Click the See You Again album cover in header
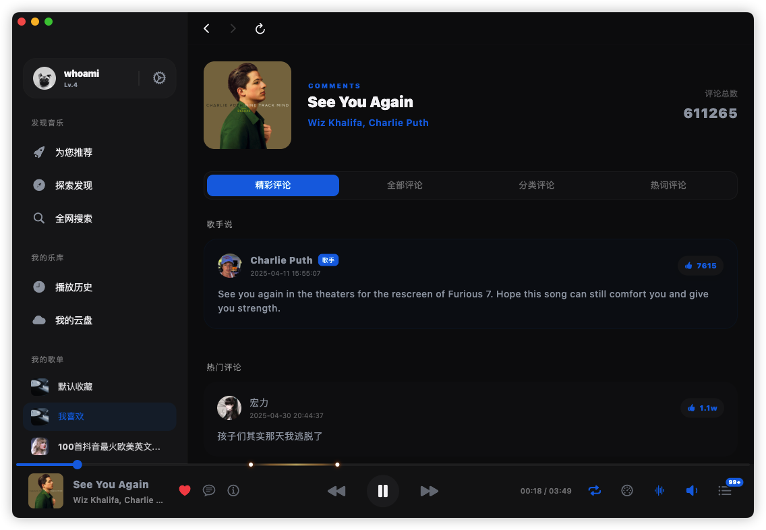The width and height of the screenshot is (766, 530). coord(247,105)
